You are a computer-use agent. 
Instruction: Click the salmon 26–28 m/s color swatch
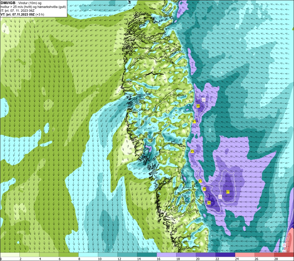pyautogui.click(x=265, y=255)
